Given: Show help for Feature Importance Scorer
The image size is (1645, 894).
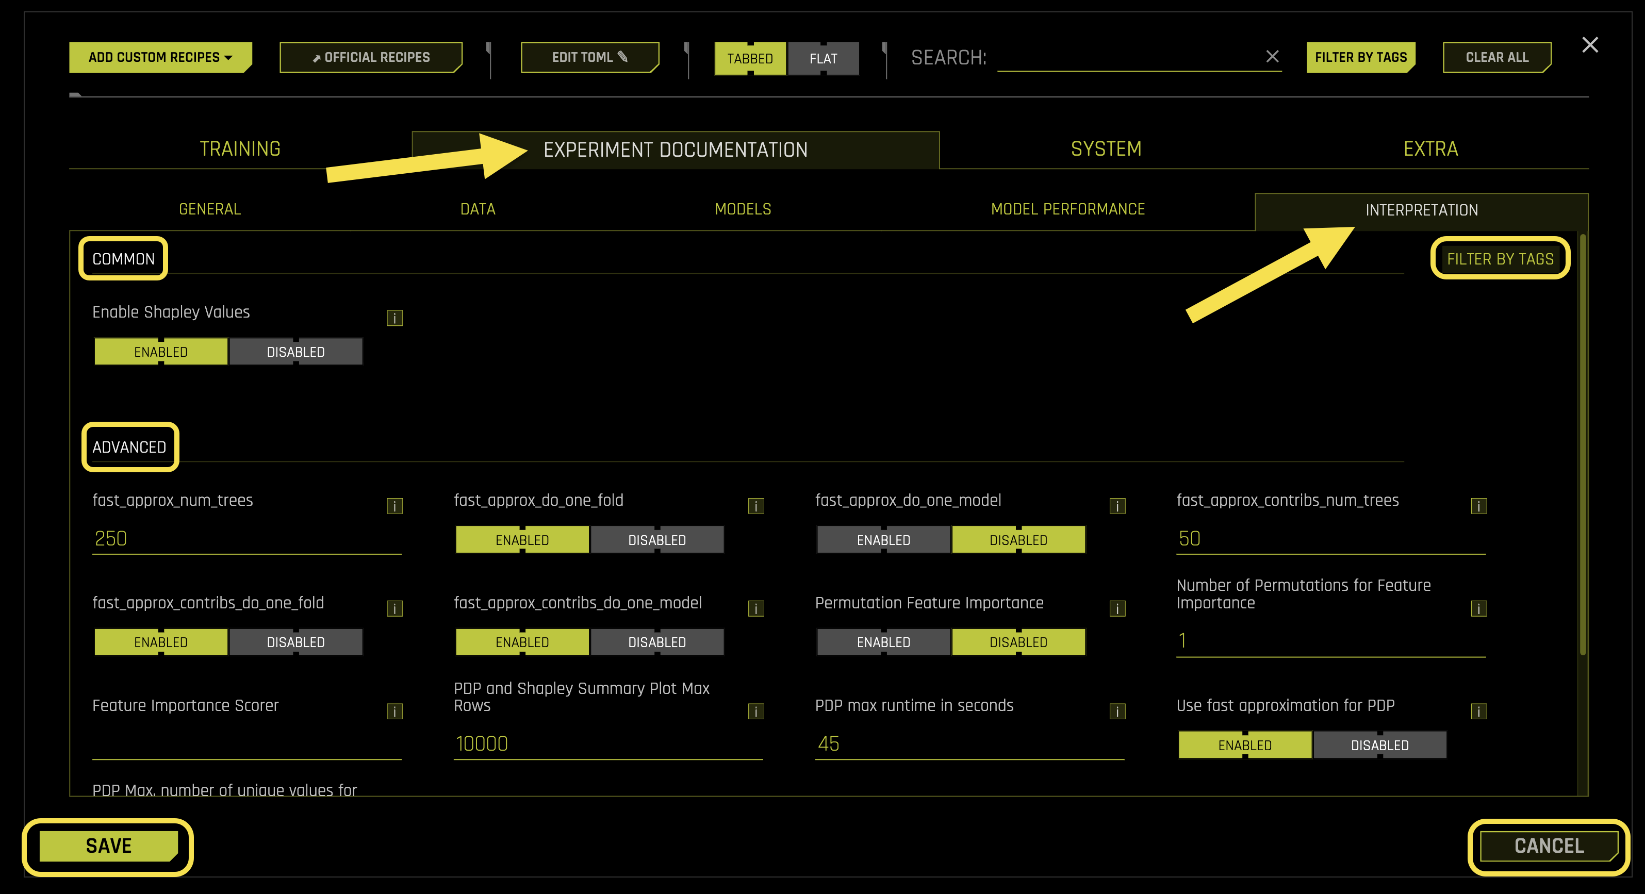Looking at the screenshot, I should [x=394, y=711].
